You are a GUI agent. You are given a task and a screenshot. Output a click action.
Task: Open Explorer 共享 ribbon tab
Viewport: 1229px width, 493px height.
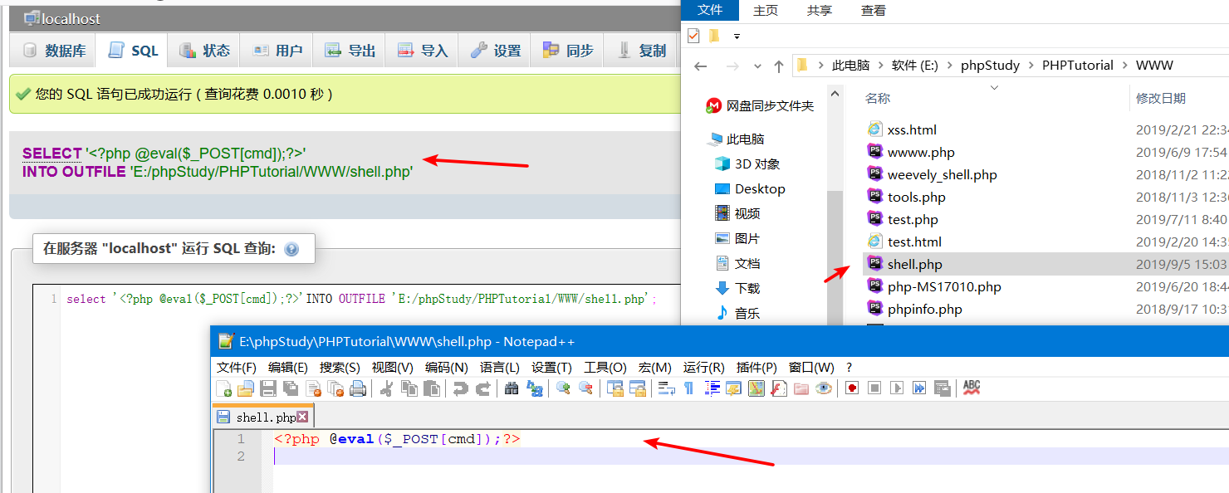pyautogui.click(x=820, y=10)
